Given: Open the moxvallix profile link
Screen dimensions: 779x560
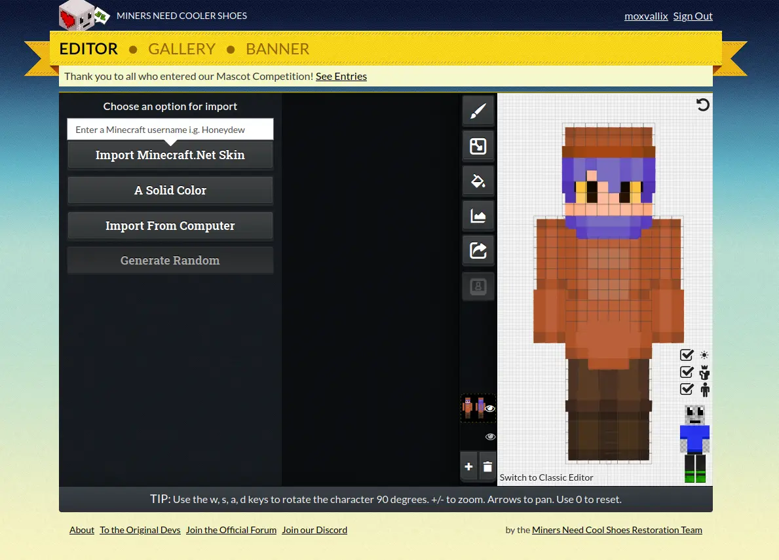Looking at the screenshot, I should coord(646,16).
